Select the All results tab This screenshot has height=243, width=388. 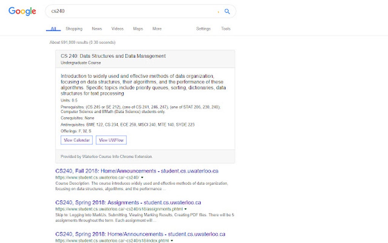[x=53, y=29]
